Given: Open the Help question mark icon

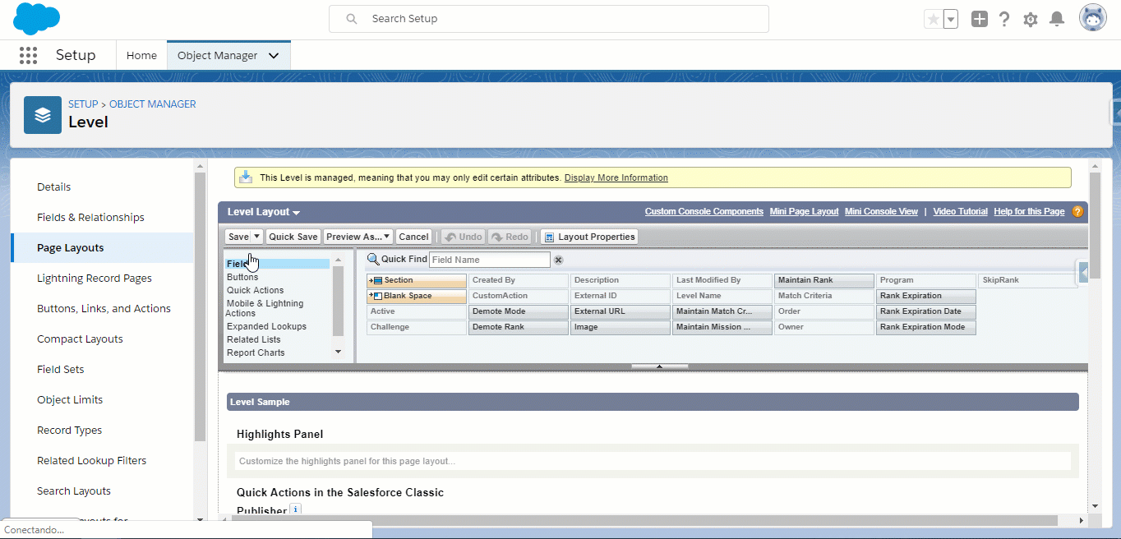Looking at the screenshot, I should (x=1004, y=19).
